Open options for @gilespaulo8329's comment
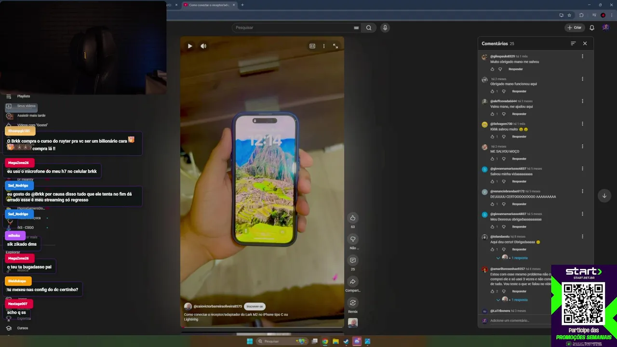 (x=582, y=56)
